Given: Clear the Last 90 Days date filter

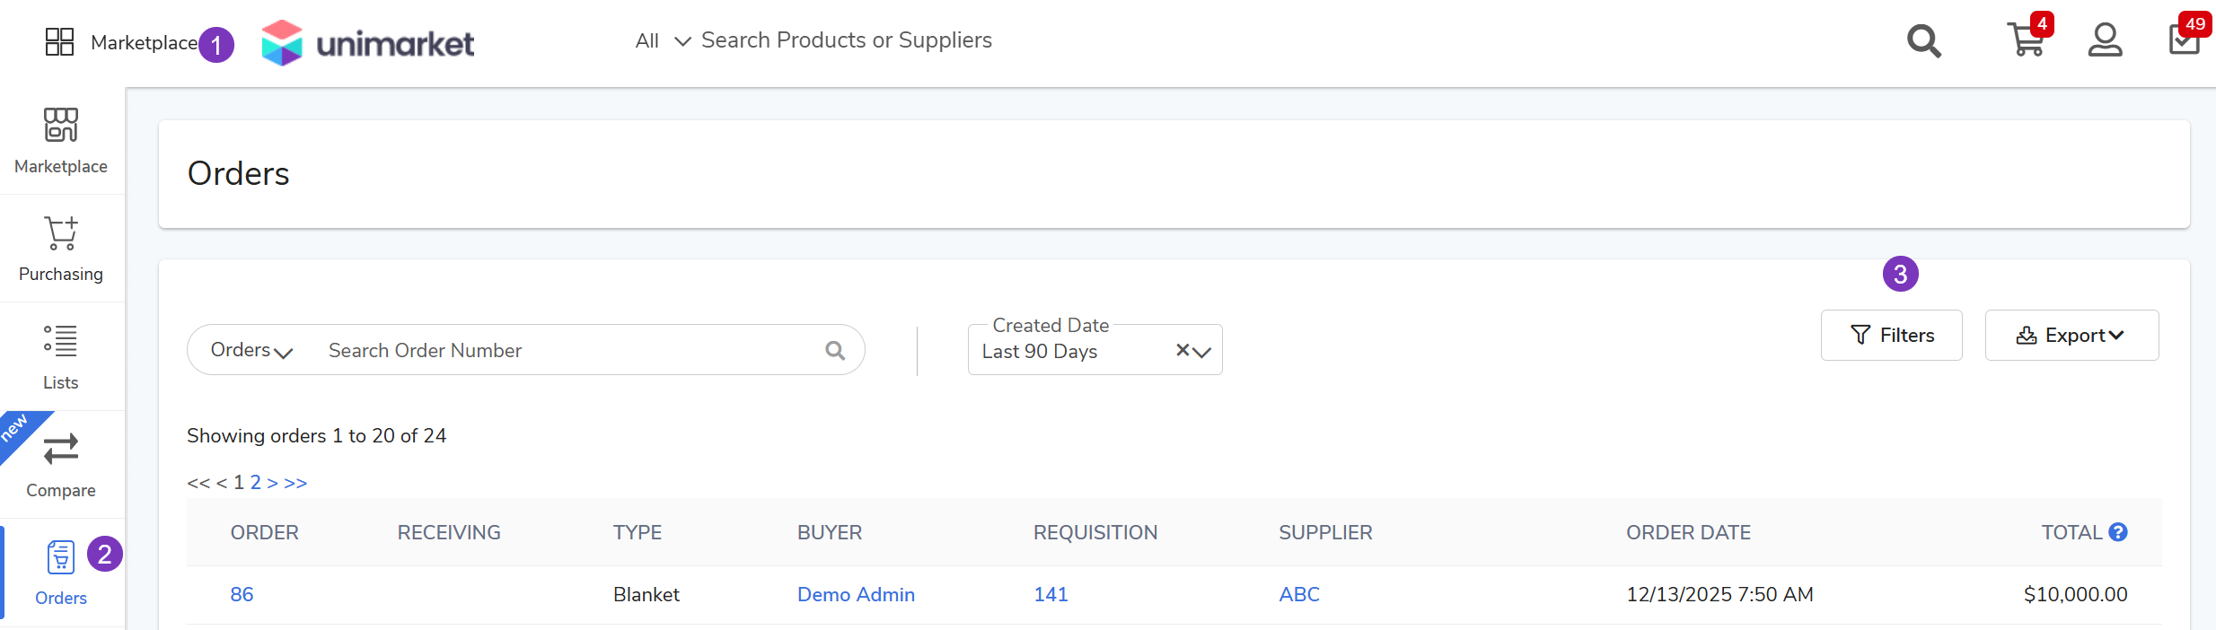Looking at the screenshot, I should pos(1182,350).
